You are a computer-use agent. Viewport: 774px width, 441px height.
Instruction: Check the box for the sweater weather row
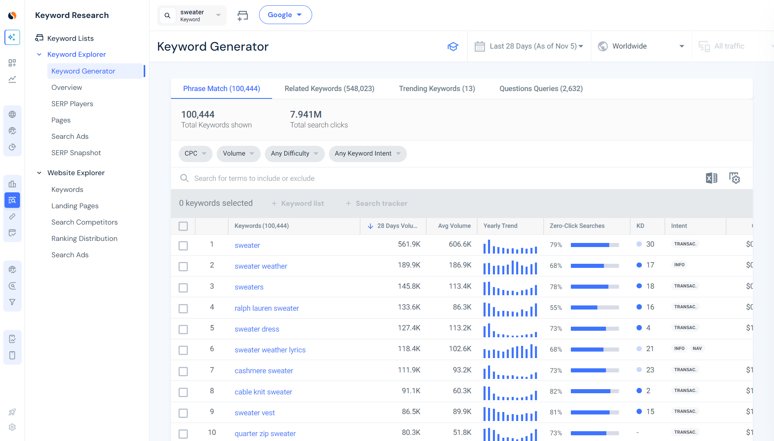[183, 267]
